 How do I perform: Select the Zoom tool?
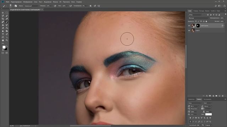(x=7, y=40)
